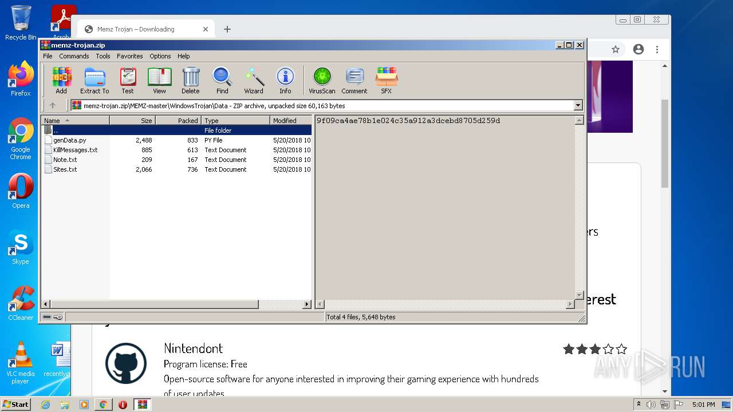The width and height of the screenshot is (733, 412).
Task: Click the Chrome page vertical scrollbar
Action: (x=665, y=143)
